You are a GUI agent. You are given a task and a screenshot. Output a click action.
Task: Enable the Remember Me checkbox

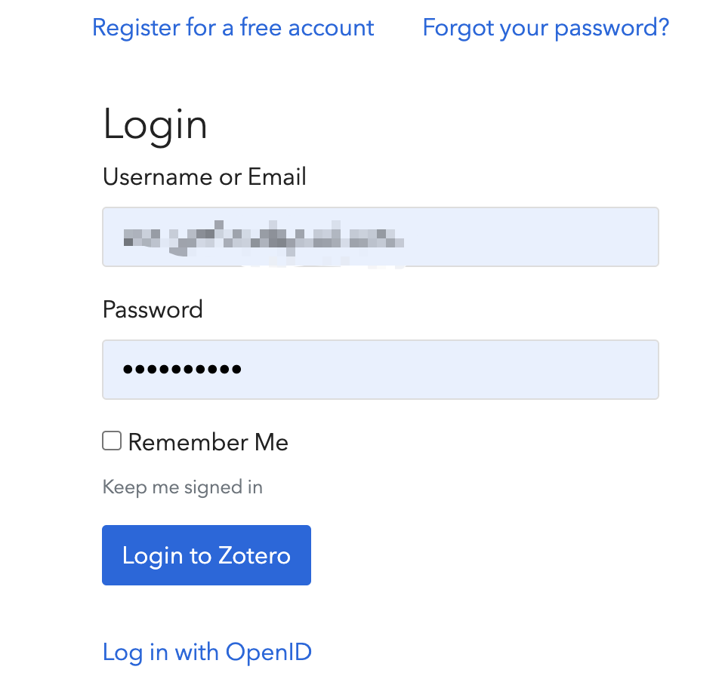[x=112, y=441]
